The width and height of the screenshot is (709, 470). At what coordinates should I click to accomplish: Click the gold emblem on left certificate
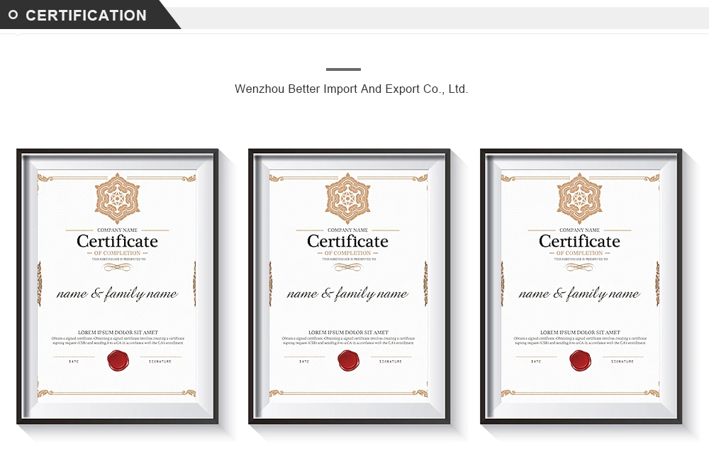[x=117, y=198]
